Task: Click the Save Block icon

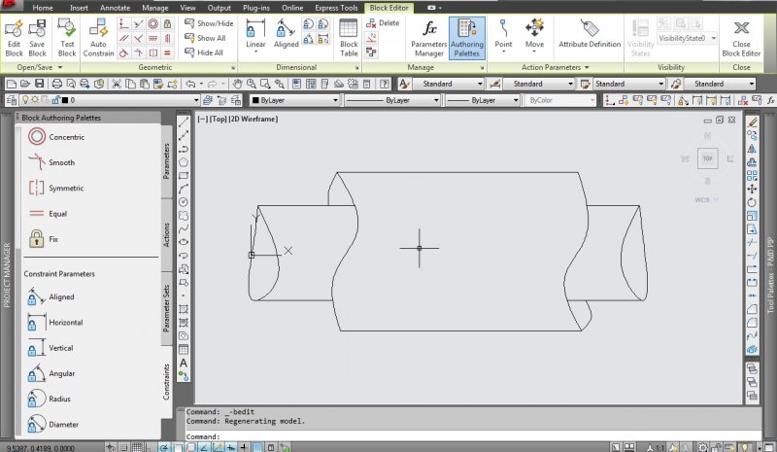Action: 37,38
